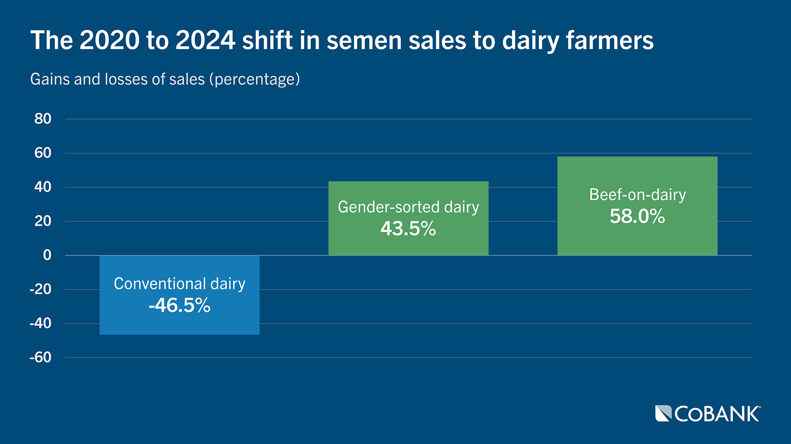Click the 80 axis label
This screenshot has height=444, width=791.
point(43,119)
